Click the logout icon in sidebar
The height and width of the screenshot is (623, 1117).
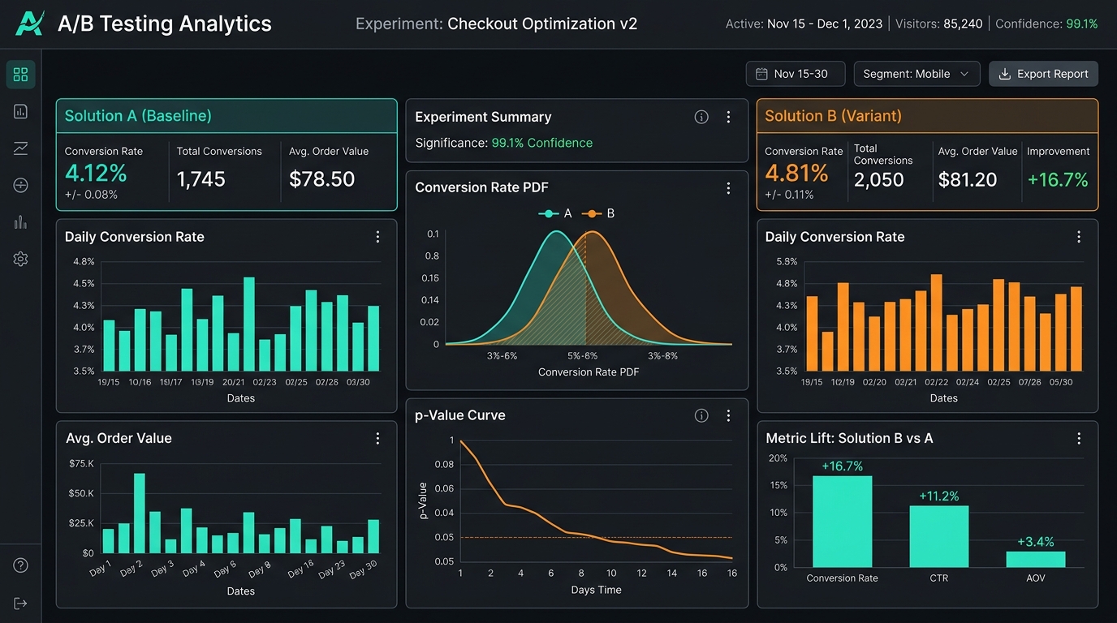click(21, 603)
